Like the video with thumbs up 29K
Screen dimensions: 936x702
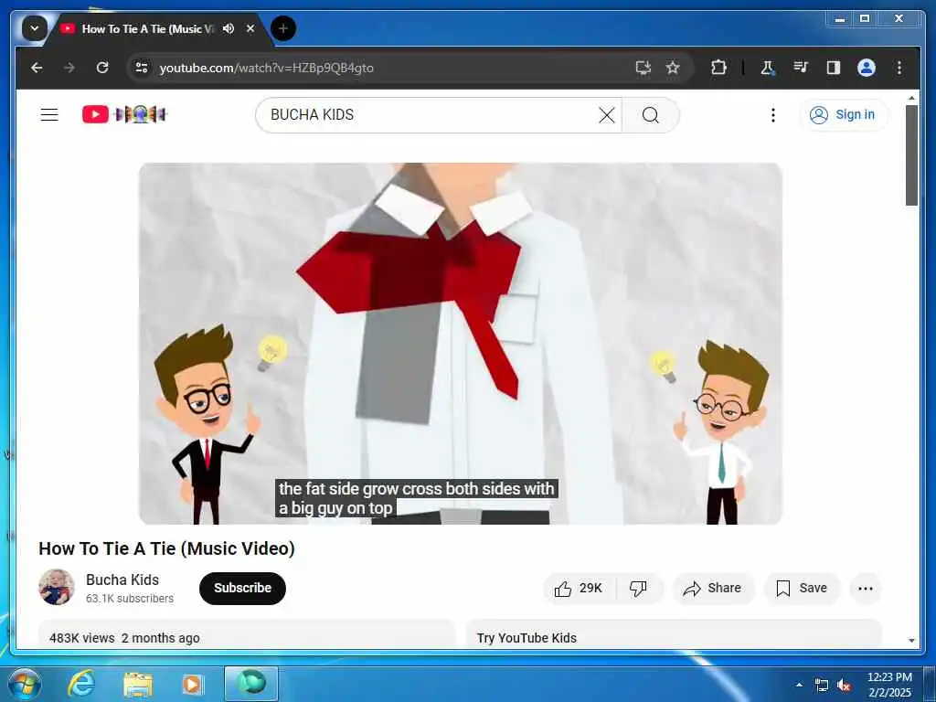tap(579, 589)
